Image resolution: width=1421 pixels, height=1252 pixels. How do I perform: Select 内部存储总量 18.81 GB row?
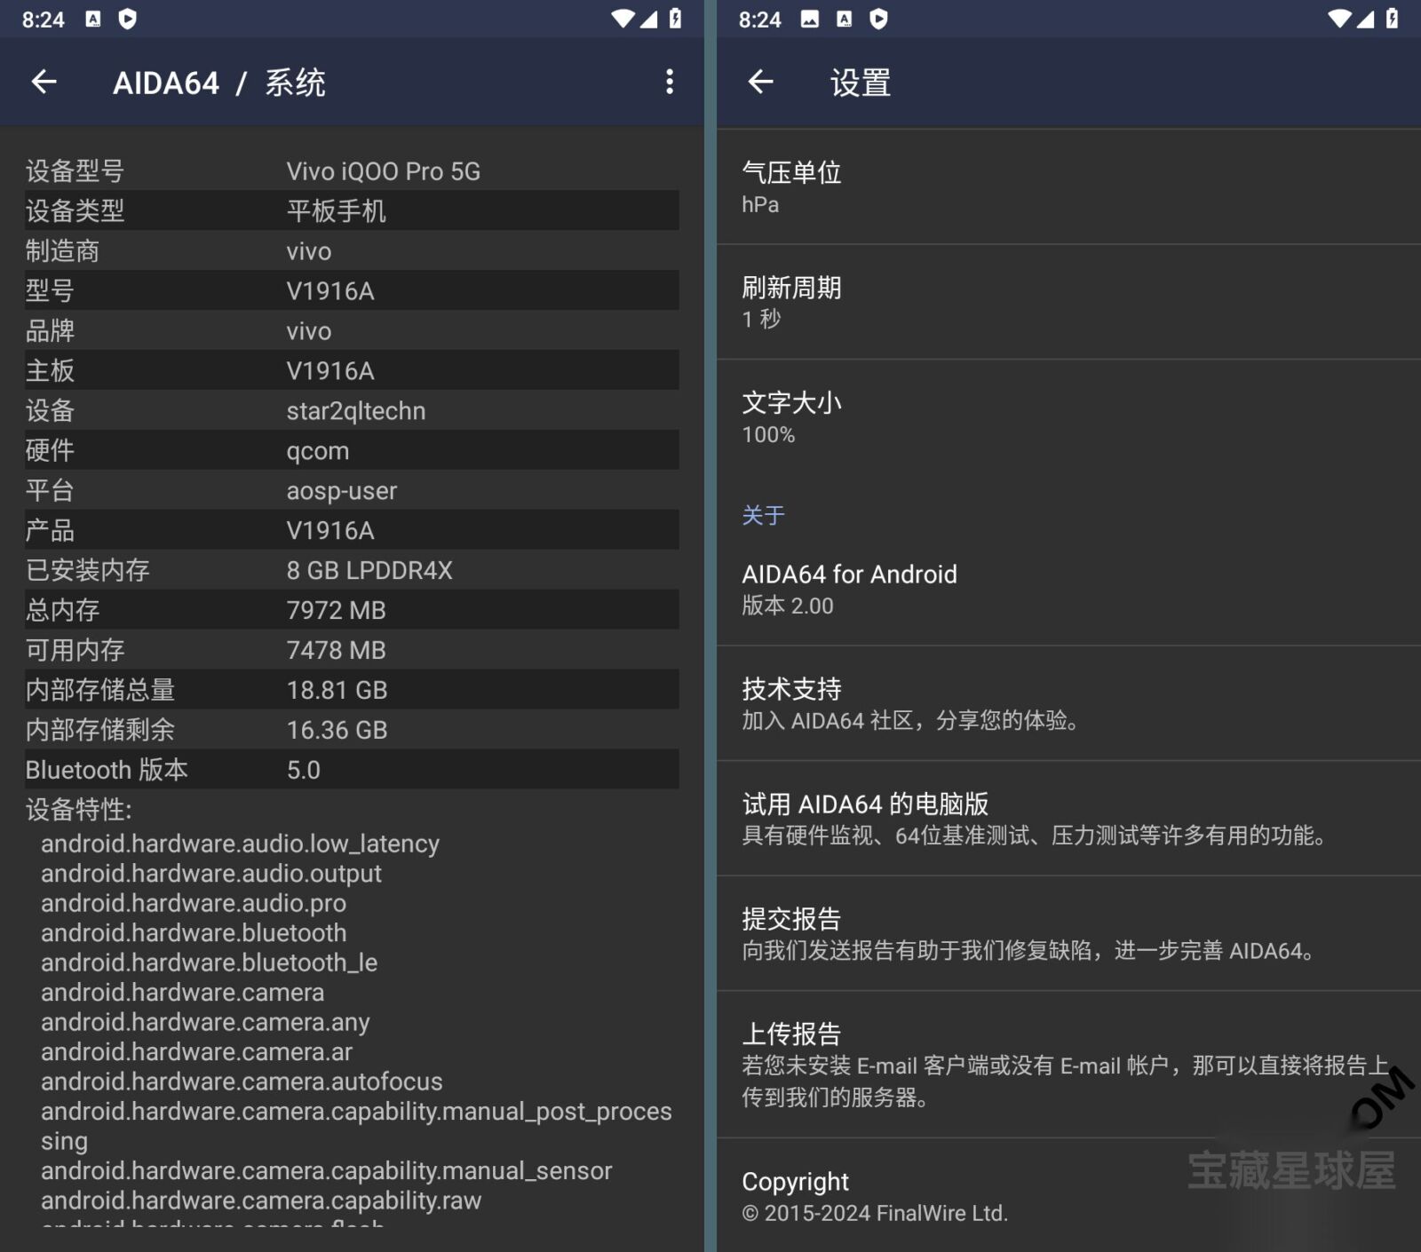click(352, 690)
